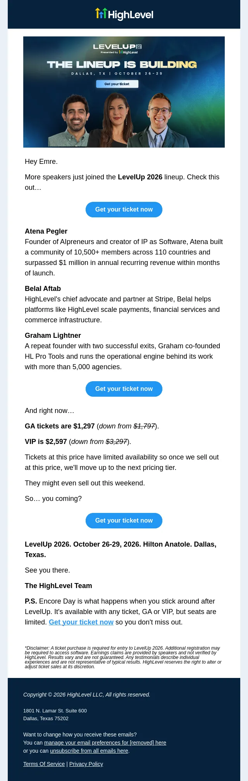Open the manage your email preferences link
248x781 pixels.
tap(105, 743)
